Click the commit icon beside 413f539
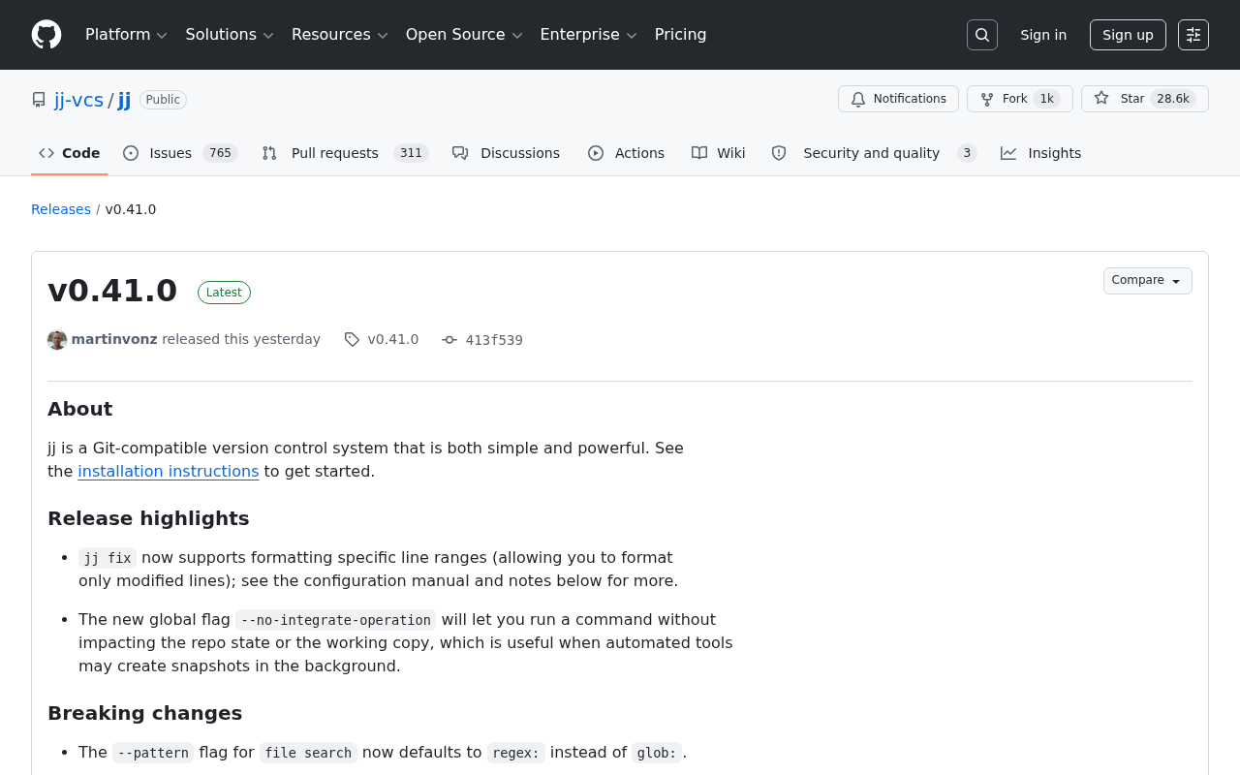The width and height of the screenshot is (1240, 775). coord(449,340)
